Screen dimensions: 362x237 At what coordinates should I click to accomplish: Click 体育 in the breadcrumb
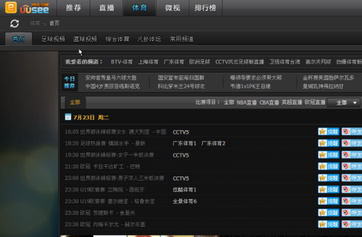(x=35, y=23)
